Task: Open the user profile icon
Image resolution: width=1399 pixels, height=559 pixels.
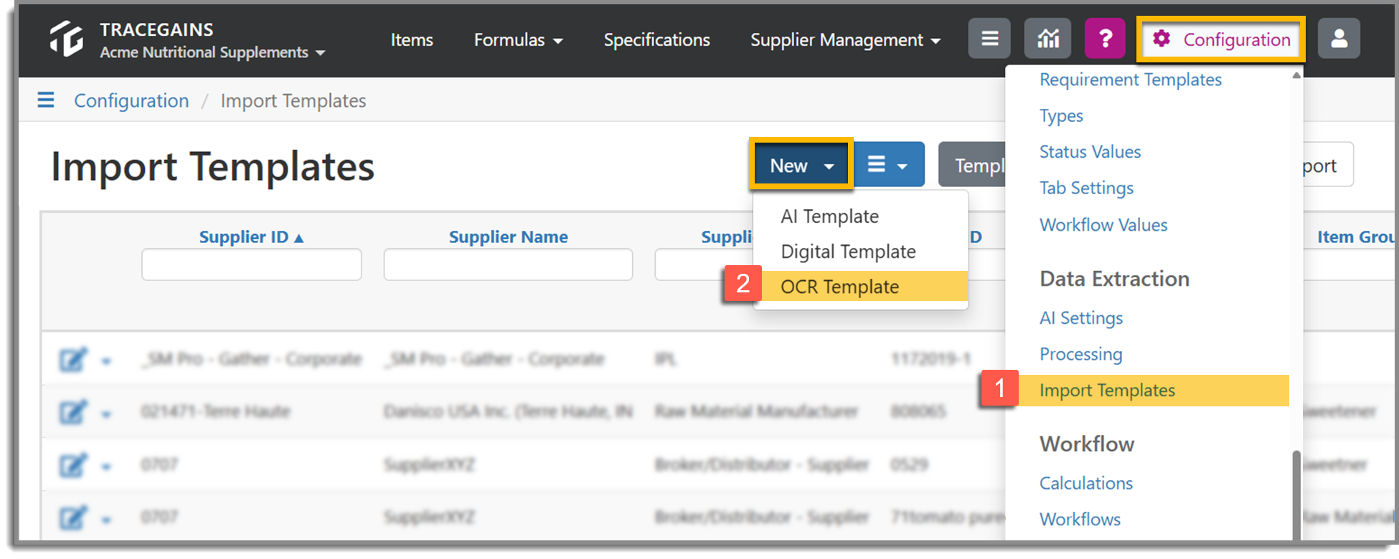Action: (x=1339, y=39)
